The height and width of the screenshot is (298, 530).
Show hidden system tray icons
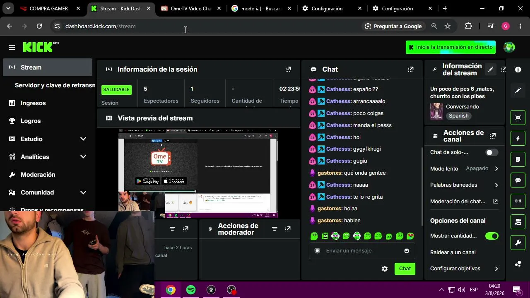pos(441,290)
